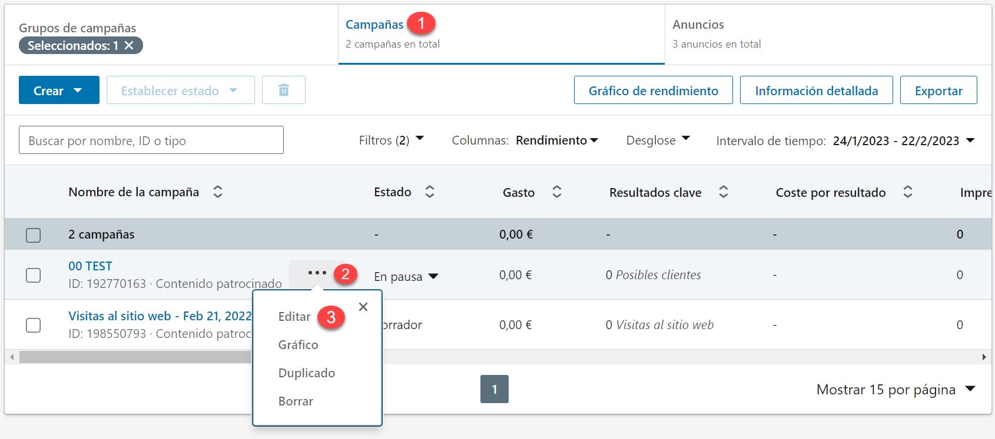The height and width of the screenshot is (439, 995).
Task: Open the 00 TEST campaign link
Action: 90,266
